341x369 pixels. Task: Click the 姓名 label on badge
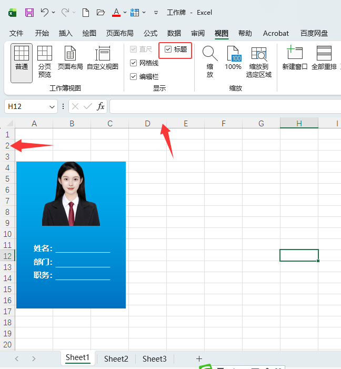point(43,248)
